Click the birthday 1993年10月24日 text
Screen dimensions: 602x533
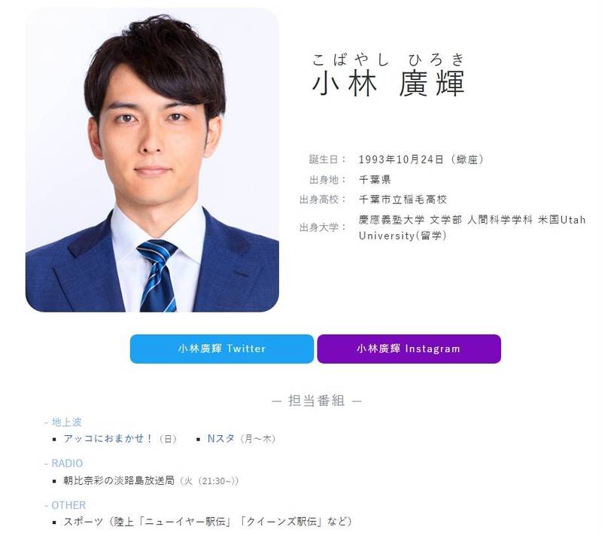(x=401, y=160)
